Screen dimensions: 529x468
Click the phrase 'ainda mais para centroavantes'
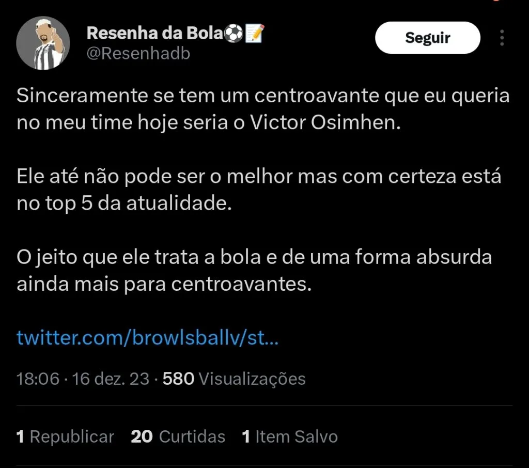tap(164, 285)
